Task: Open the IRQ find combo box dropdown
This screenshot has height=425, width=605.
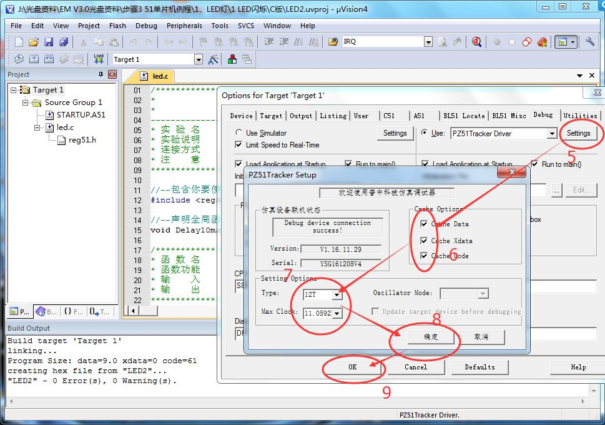Action: [428, 42]
